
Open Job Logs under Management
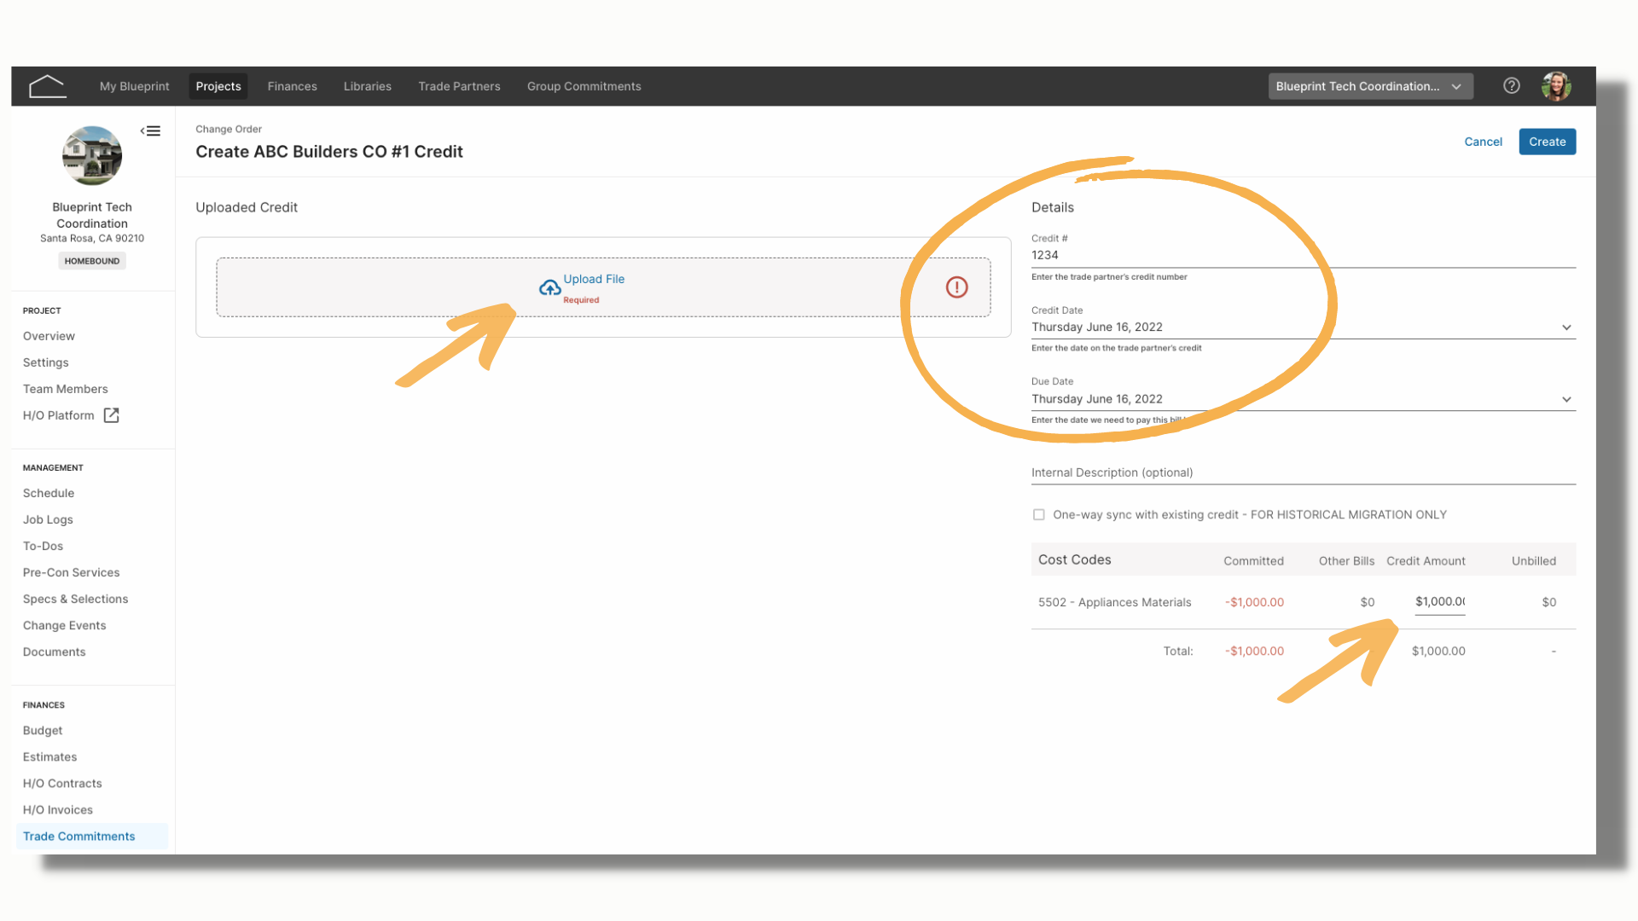pos(48,519)
